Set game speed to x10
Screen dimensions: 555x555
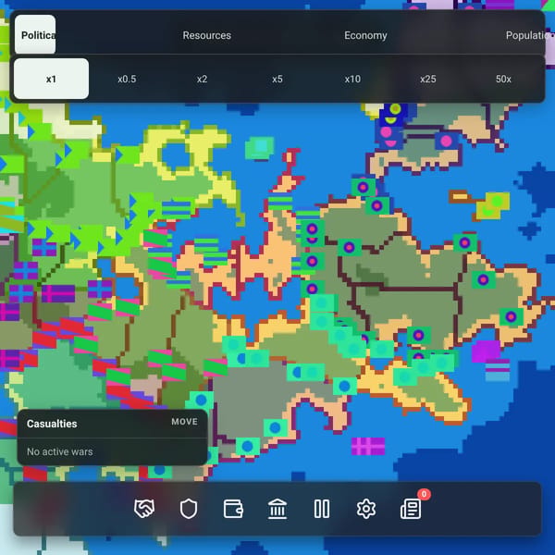coord(353,79)
